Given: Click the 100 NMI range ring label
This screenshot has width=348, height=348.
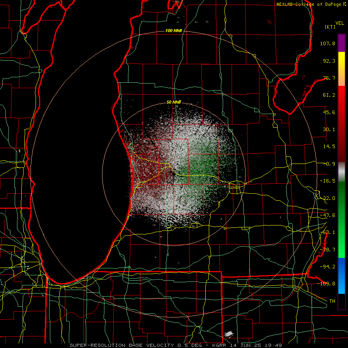Looking at the screenshot, I should [174, 31].
